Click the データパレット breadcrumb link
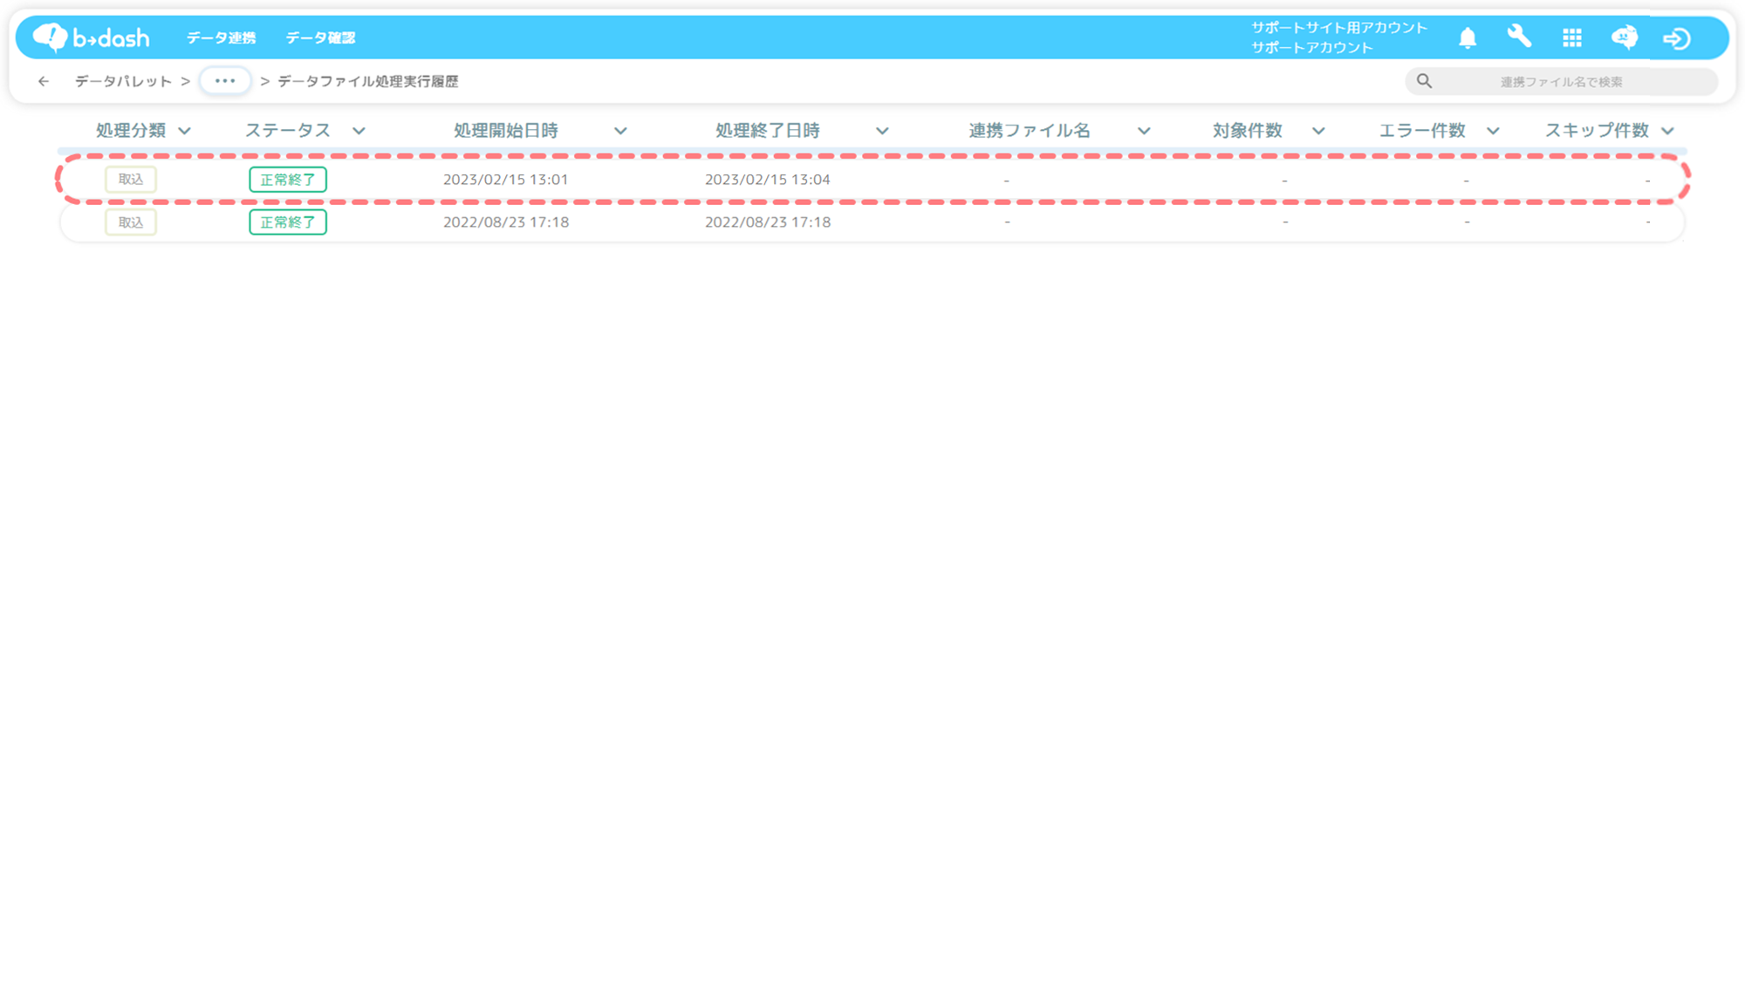Image resolution: width=1745 pixels, height=981 pixels. pos(123,81)
